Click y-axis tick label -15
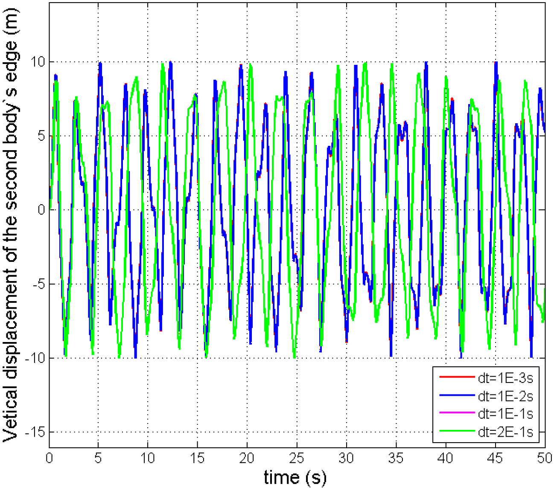Image resolution: width=554 pixels, height=490 pixels. click(x=35, y=432)
